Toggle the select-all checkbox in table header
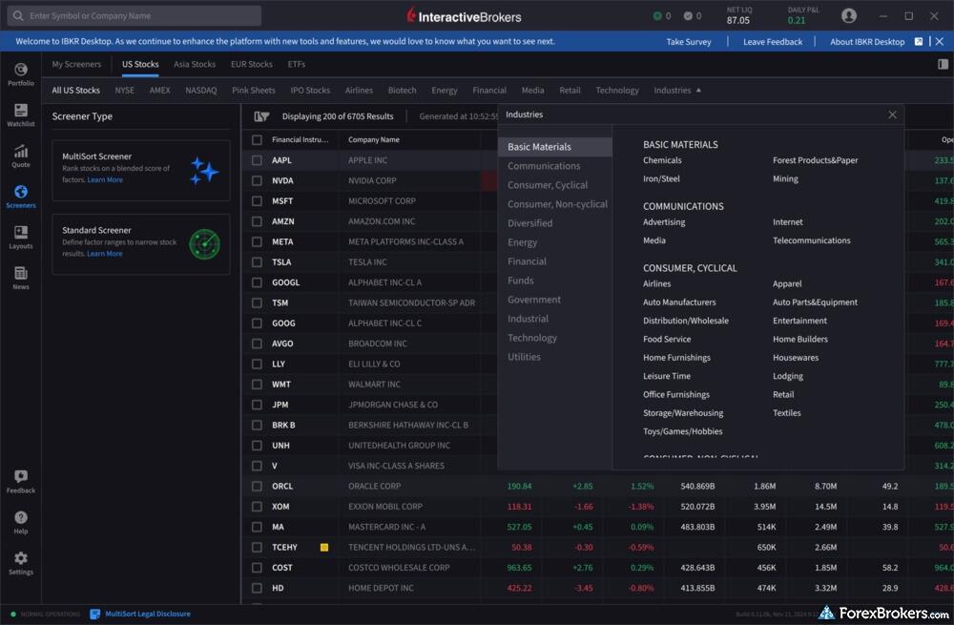 coord(257,140)
